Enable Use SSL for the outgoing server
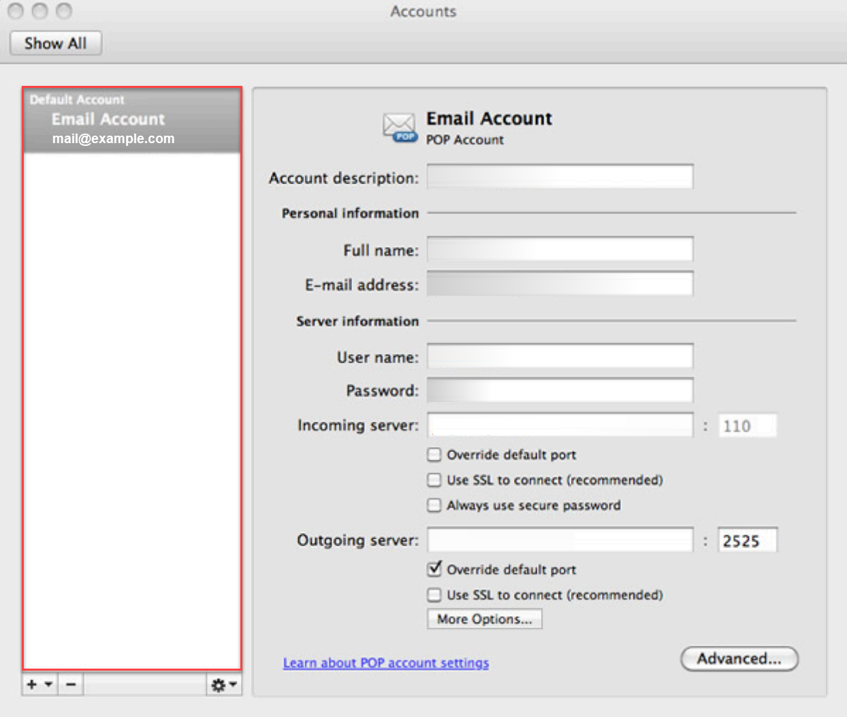This screenshot has width=847, height=717. [x=434, y=594]
